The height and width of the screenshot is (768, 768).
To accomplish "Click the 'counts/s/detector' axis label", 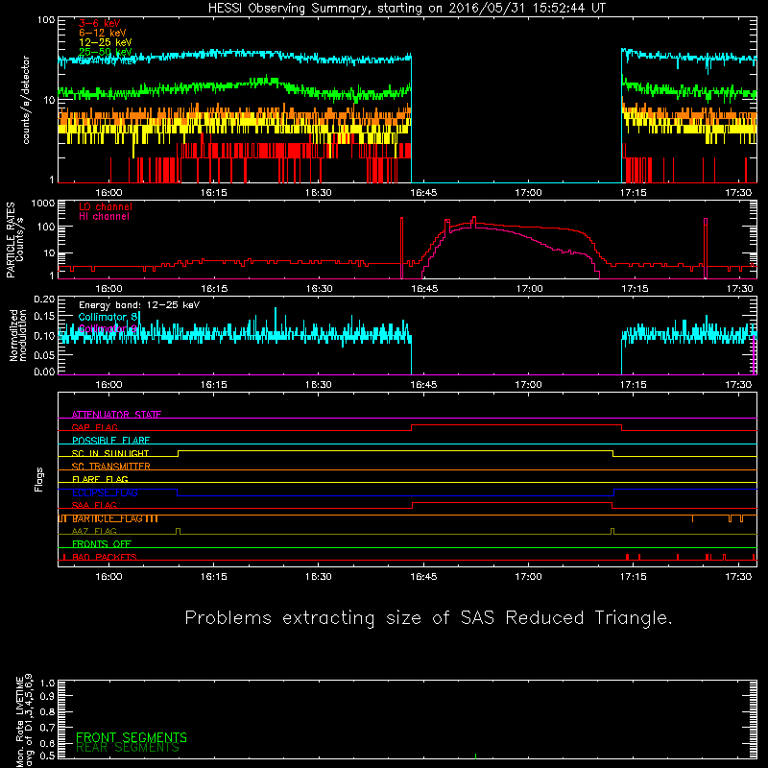I will tap(26, 100).
